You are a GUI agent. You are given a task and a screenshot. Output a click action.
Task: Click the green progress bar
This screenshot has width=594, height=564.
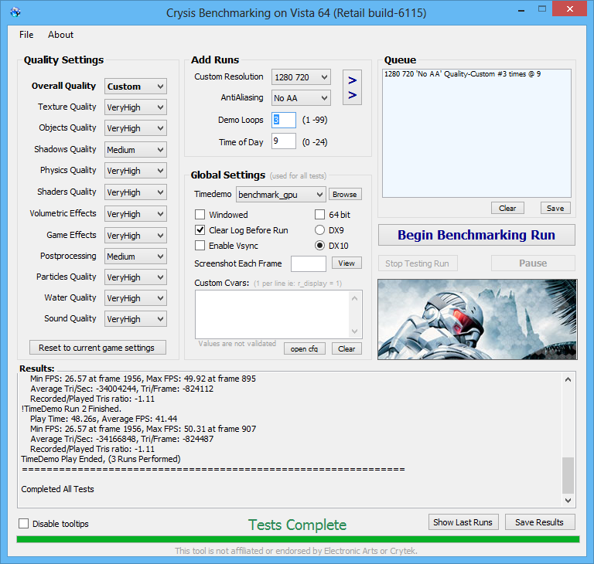(298, 539)
